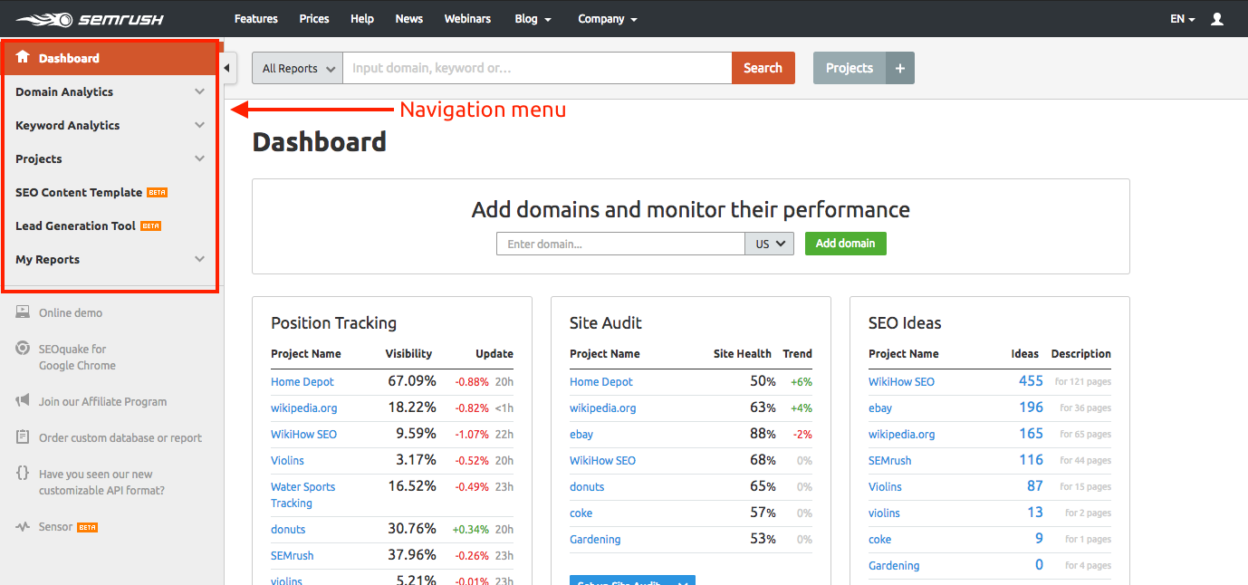
Task: Click the API braces icon
Action: pyautogui.click(x=23, y=474)
